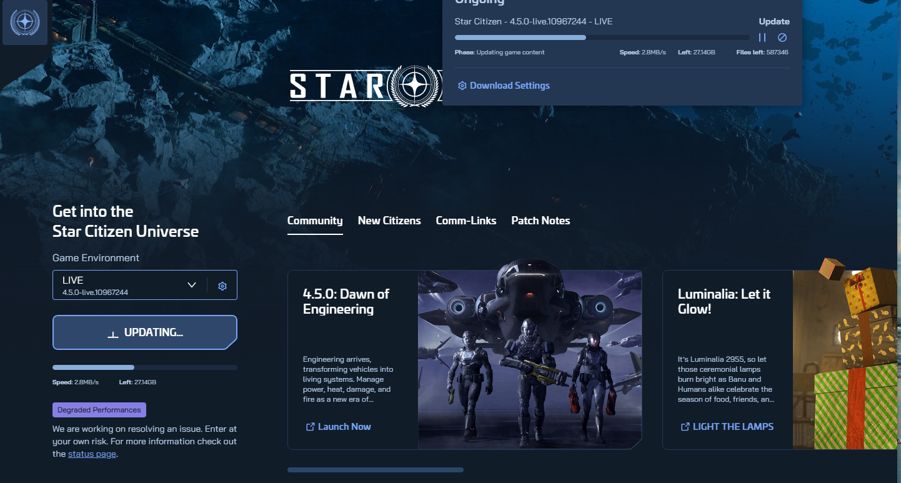Click the "We are working on resolving an issue" notice
Screen dimensions: 901x483
(x=144, y=442)
